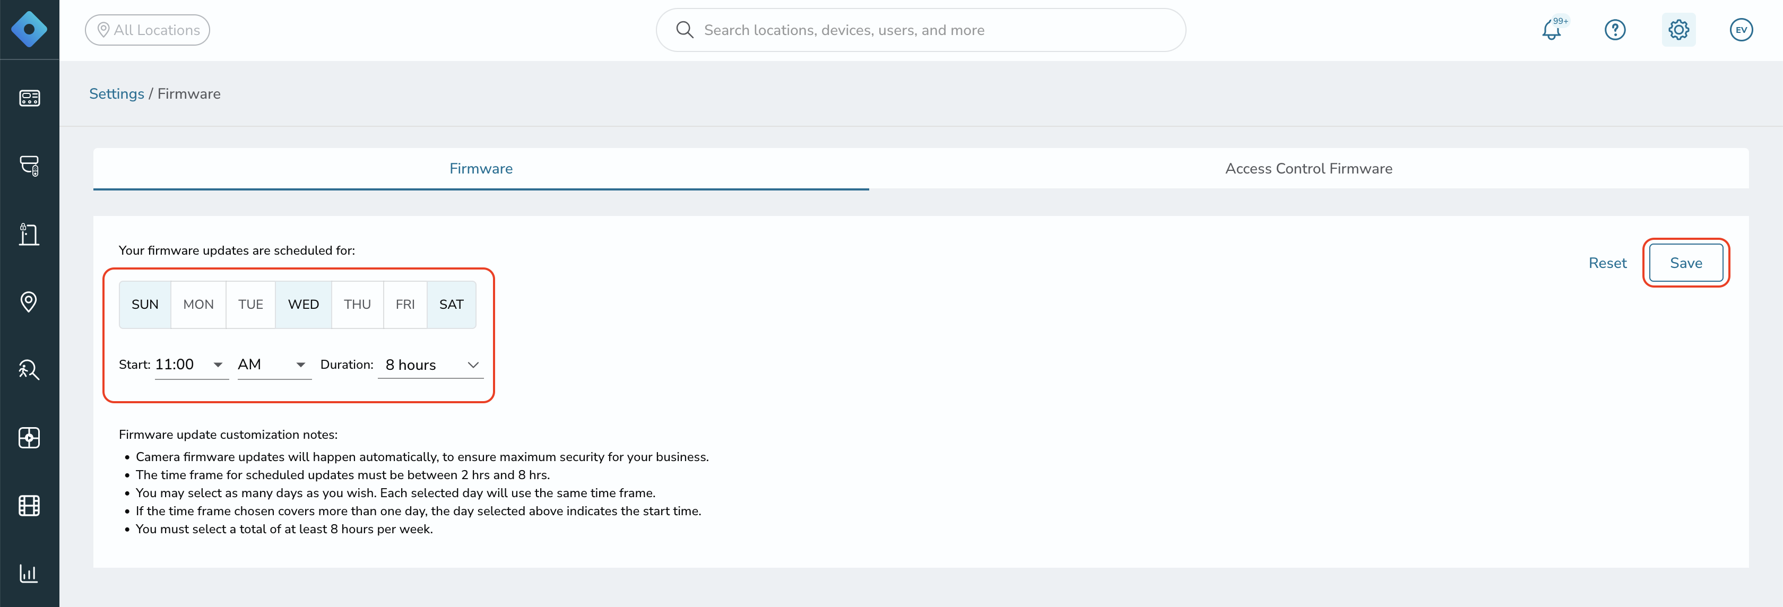Toggle TUE in the update schedule

250,305
